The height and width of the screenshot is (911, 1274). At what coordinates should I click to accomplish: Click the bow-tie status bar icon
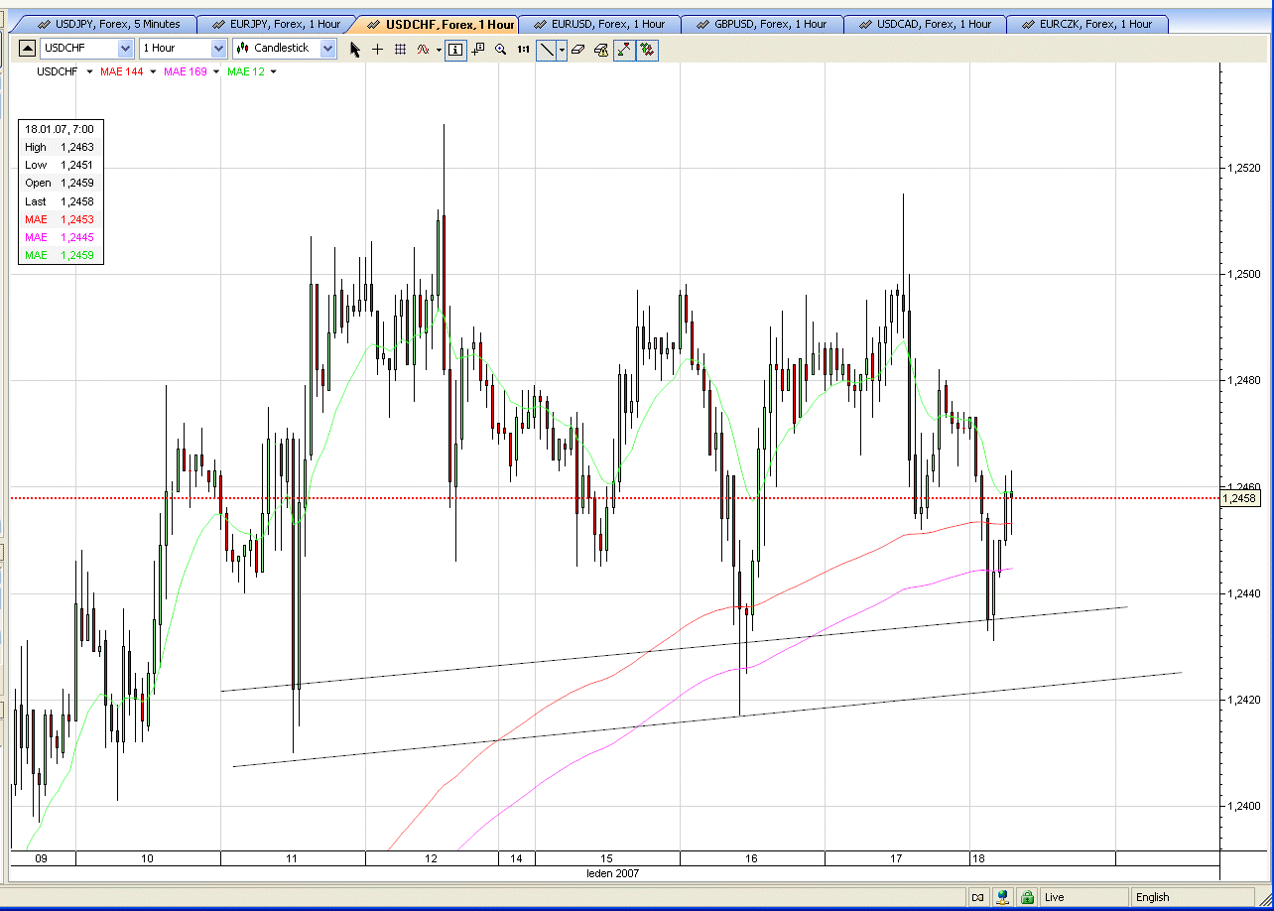977,897
